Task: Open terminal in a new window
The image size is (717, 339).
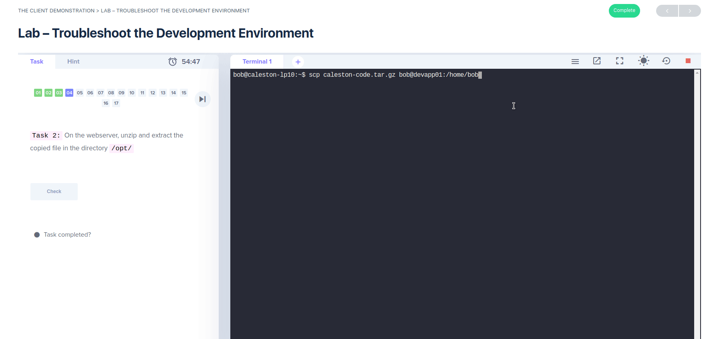Action: [x=597, y=61]
